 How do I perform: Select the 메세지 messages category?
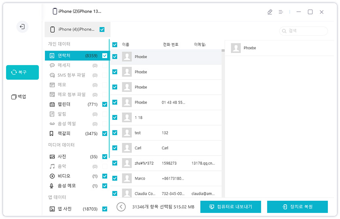(77, 65)
